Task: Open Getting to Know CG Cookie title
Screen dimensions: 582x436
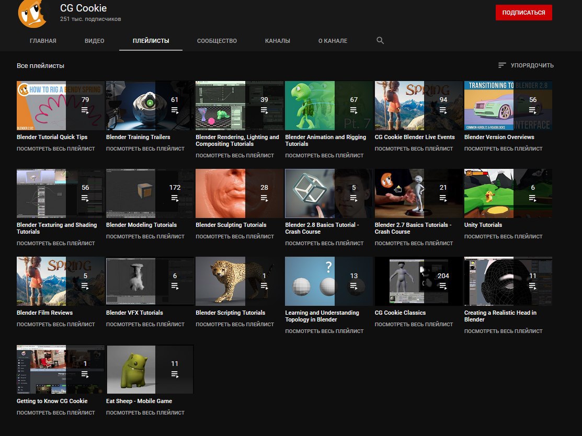Action: click(52, 401)
